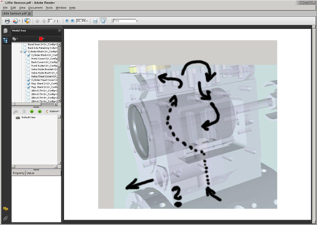The width and height of the screenshot is (317, 225).
Task: Go to next view green arrow
Action: pos(40,111)
